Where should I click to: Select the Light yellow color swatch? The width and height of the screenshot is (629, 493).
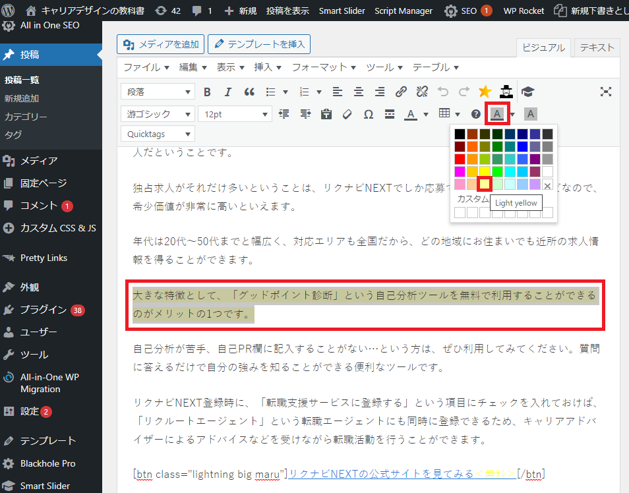pyautogui.click(x=485, y=185)
